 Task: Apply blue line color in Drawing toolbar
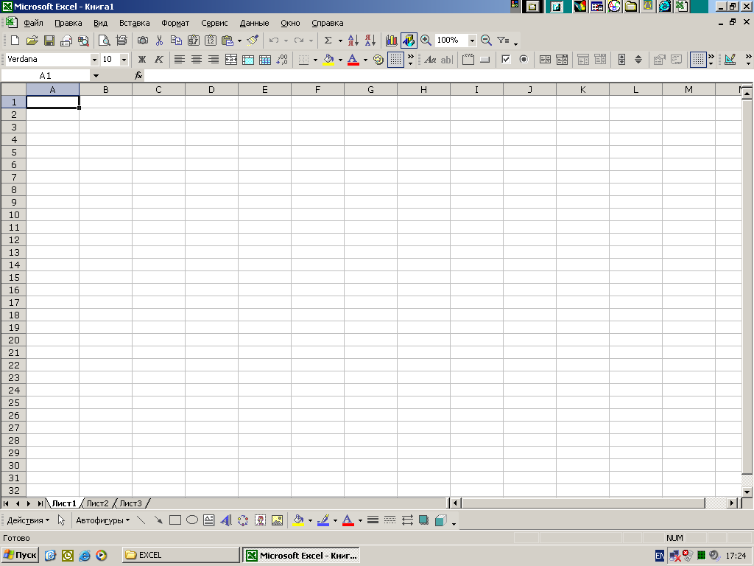[323, 520]
